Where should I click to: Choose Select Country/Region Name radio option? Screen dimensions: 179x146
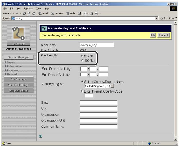coord(82,82)
